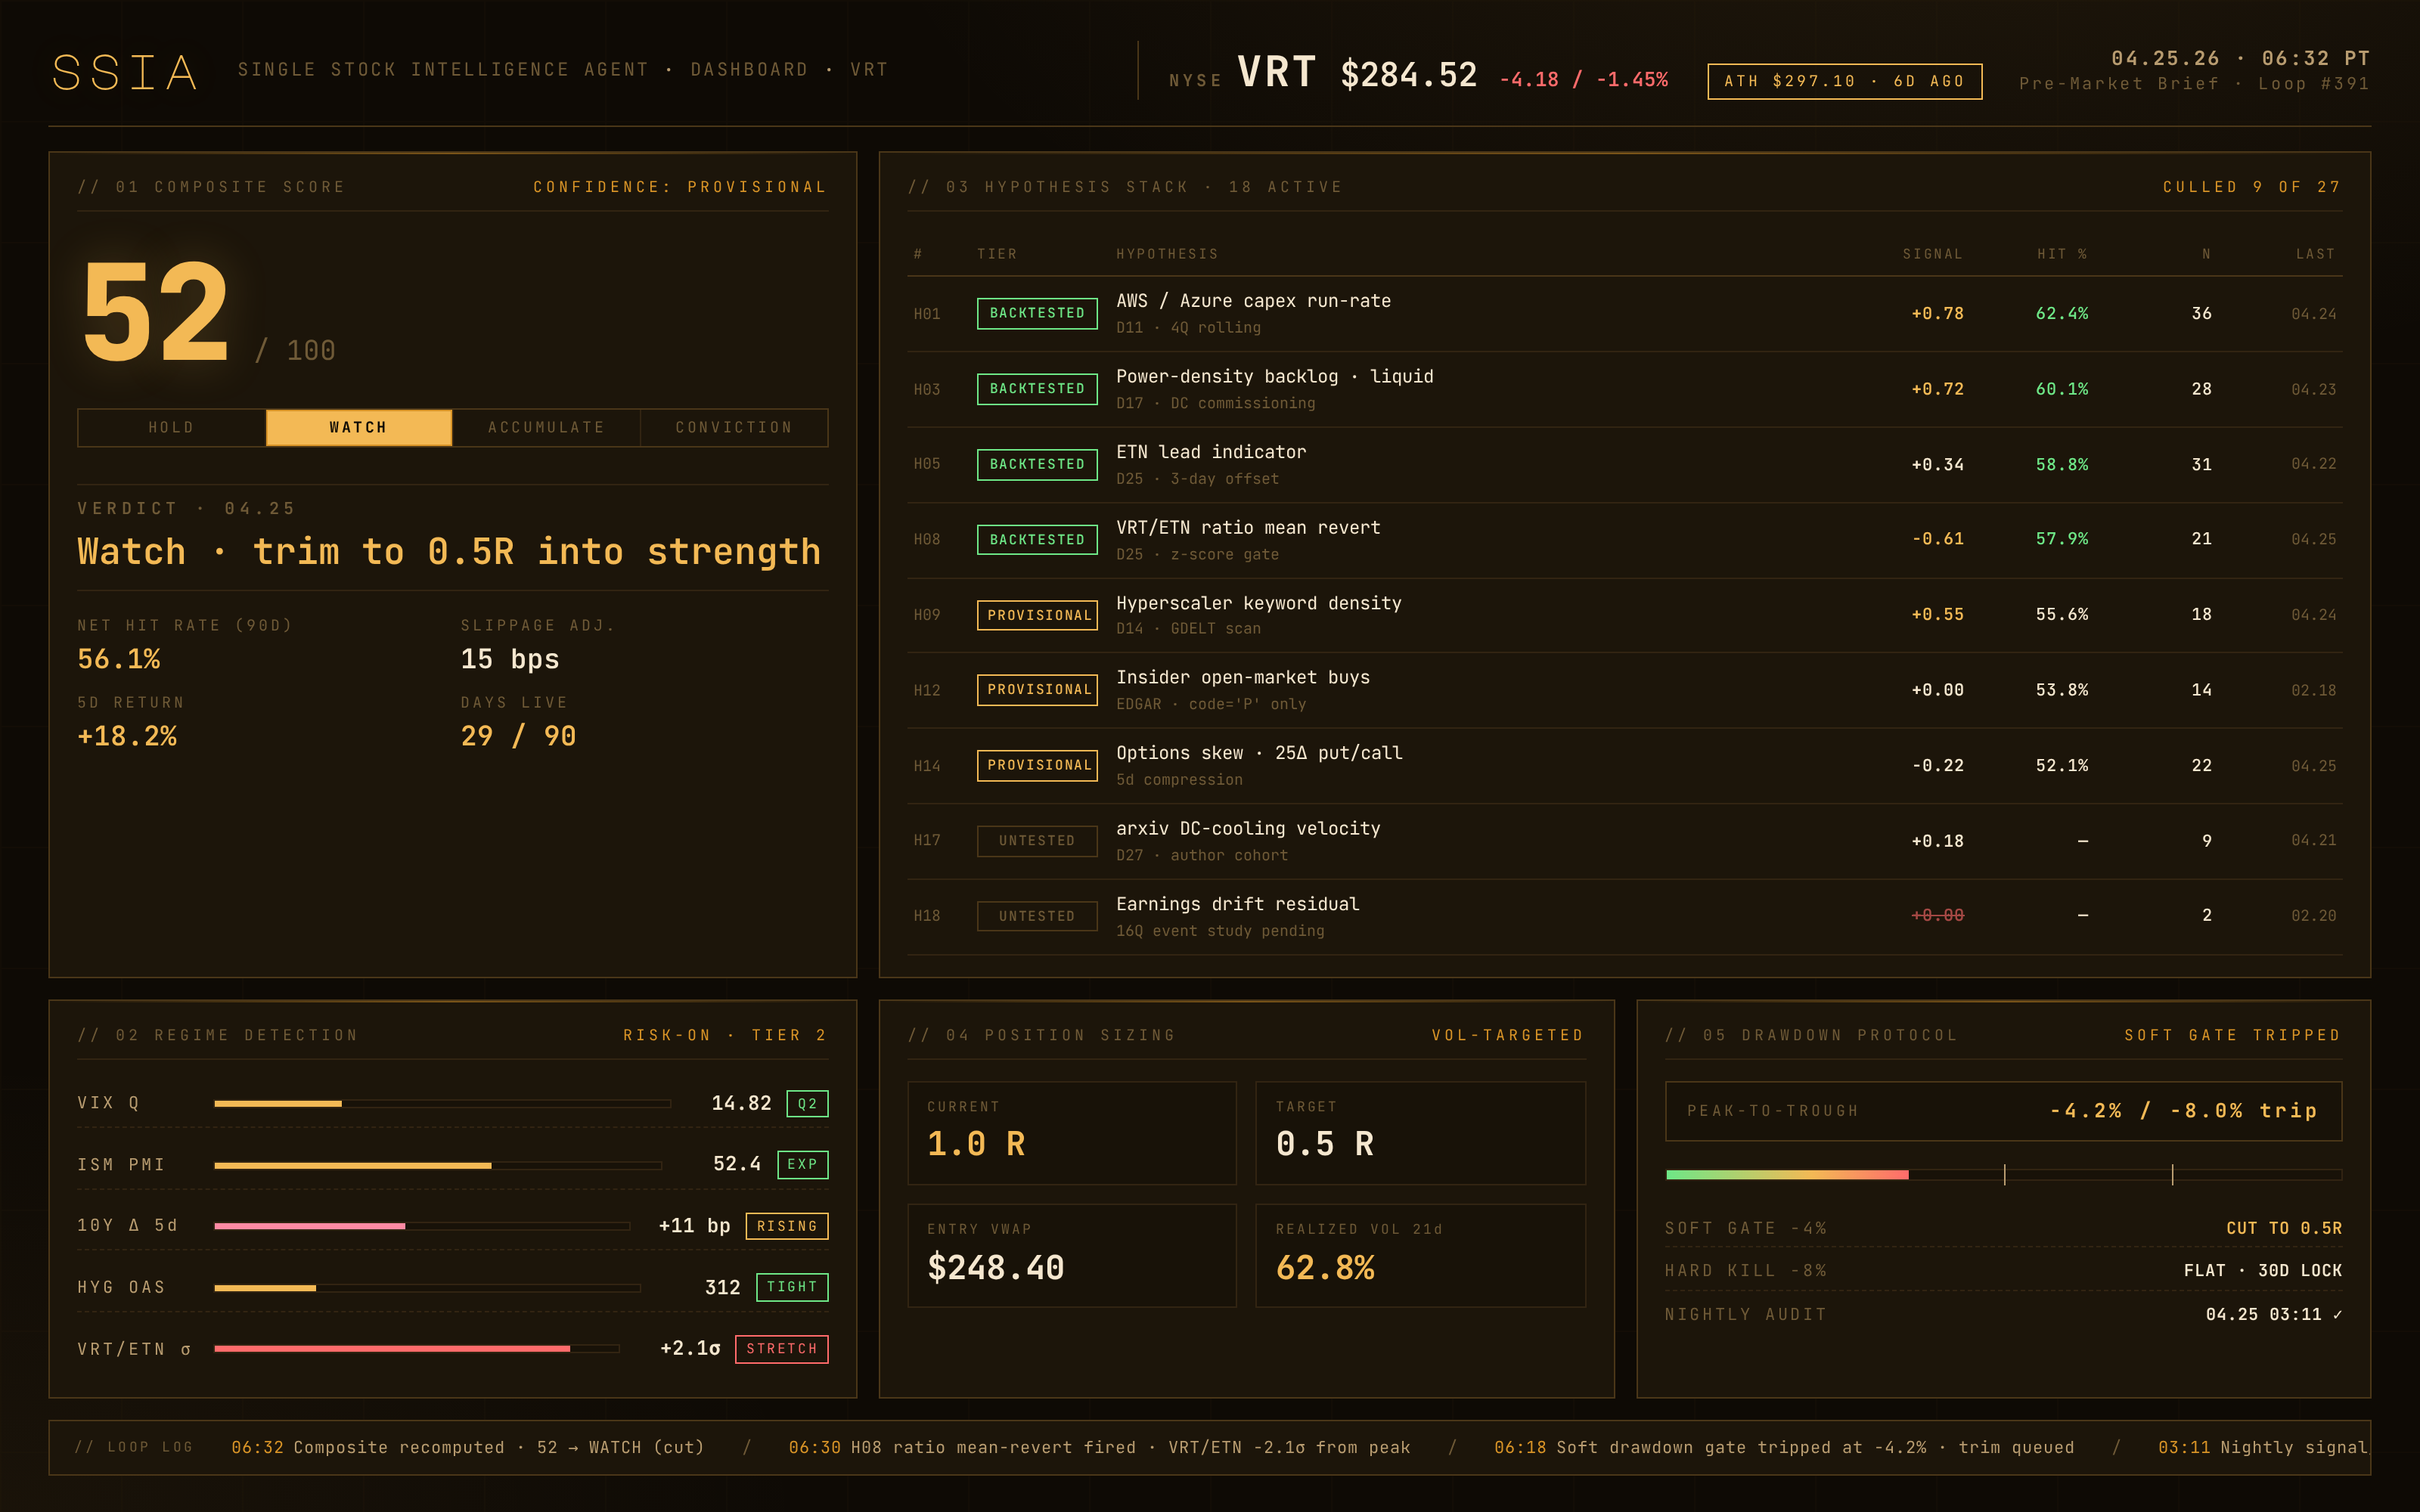This screenshot has height=1512, width=2420.
Task: Open the UNTESTED badge for H17
Action: pos(1036,841)
